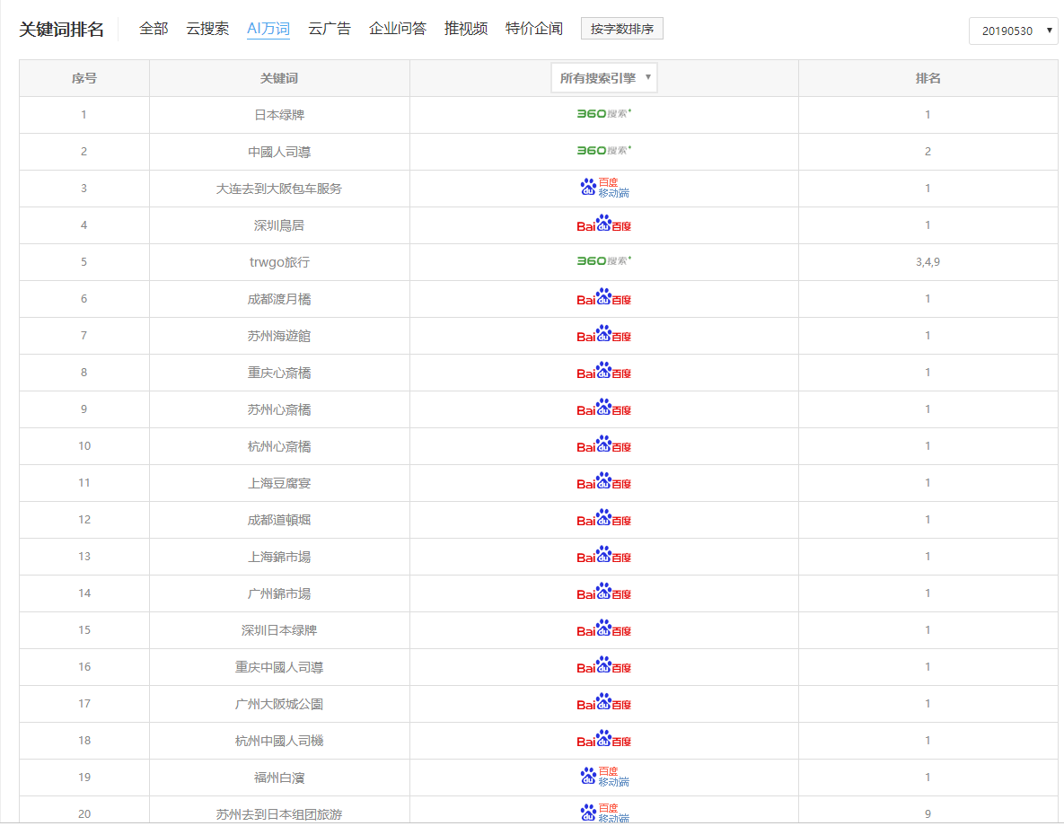Click keyword 中國人司導 in row 2

279,152
